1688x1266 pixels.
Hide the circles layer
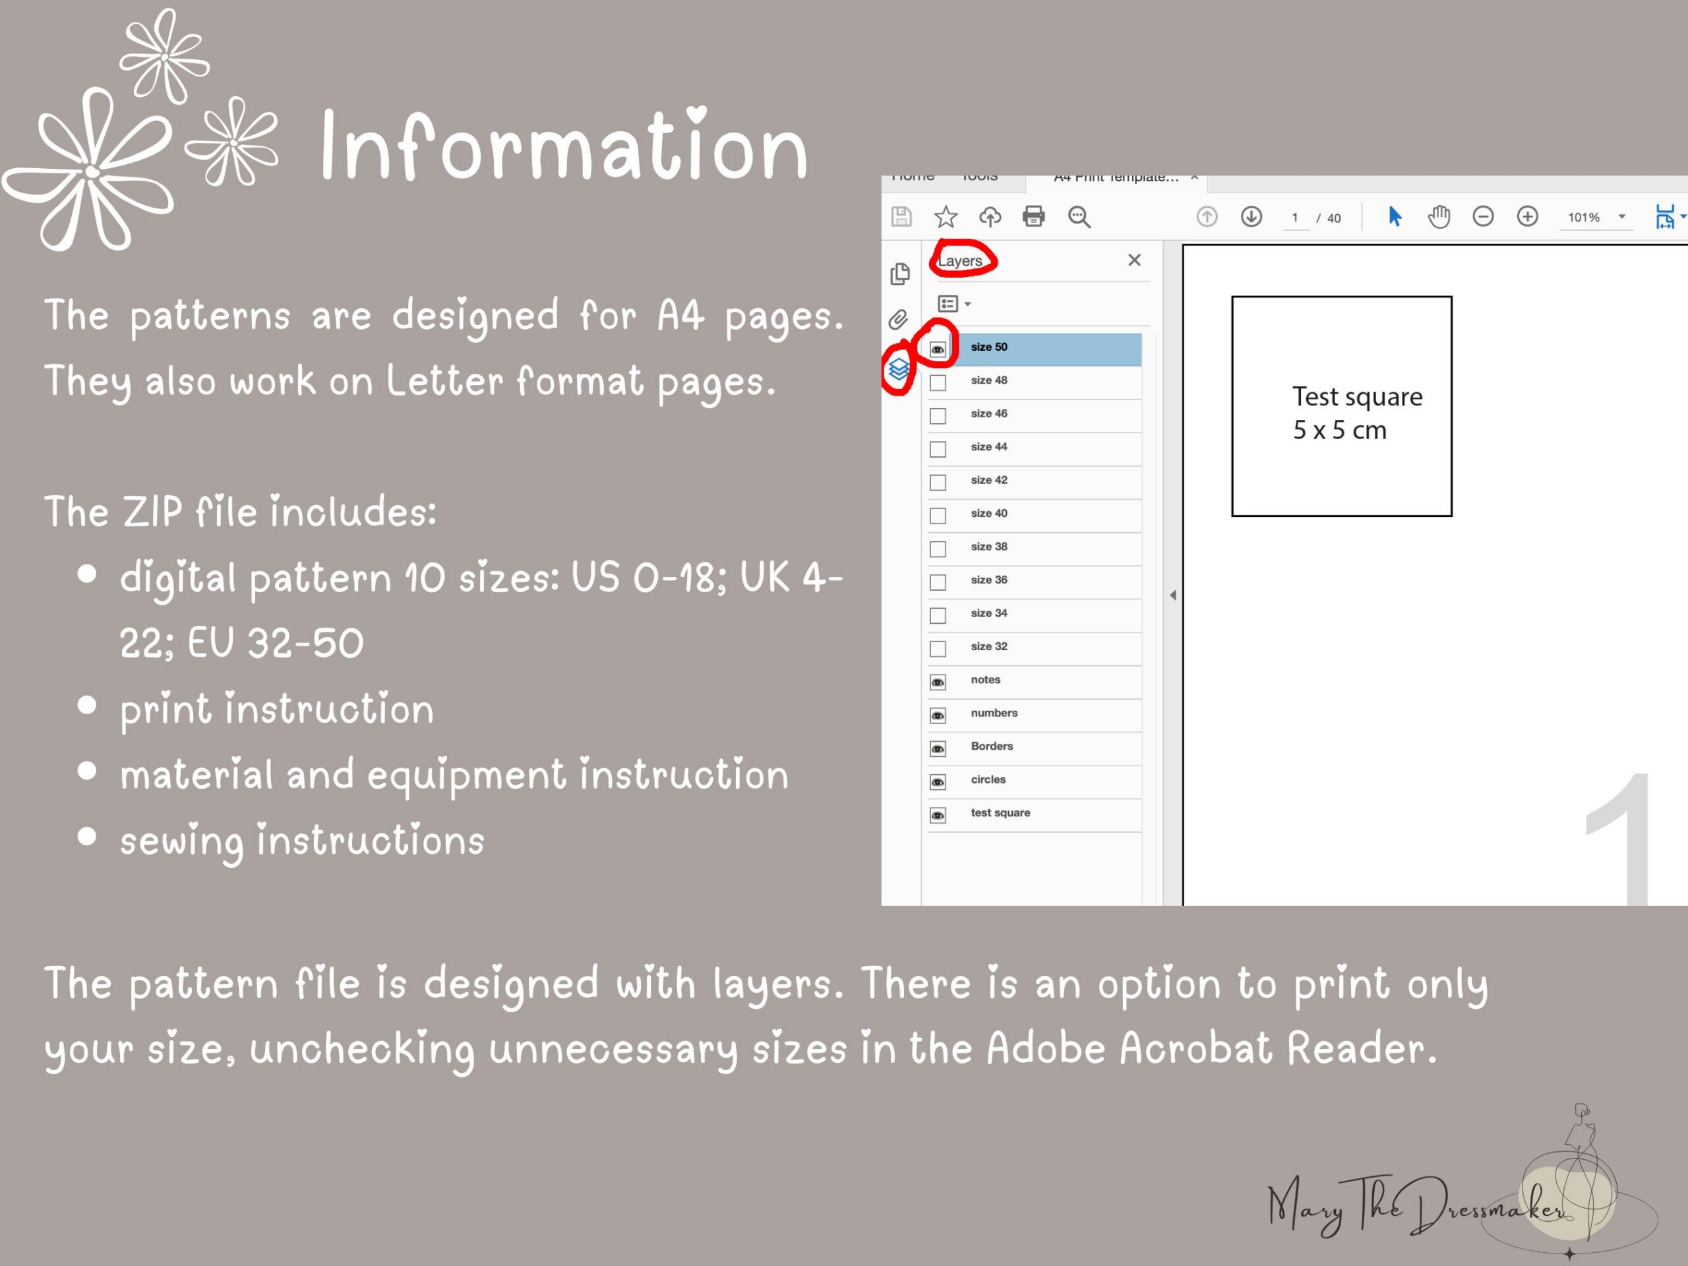(x=938, y=782)
